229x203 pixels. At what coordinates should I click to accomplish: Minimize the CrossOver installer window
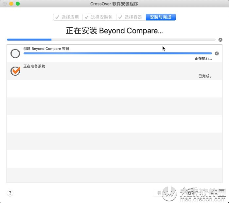[x=11, y=4]
